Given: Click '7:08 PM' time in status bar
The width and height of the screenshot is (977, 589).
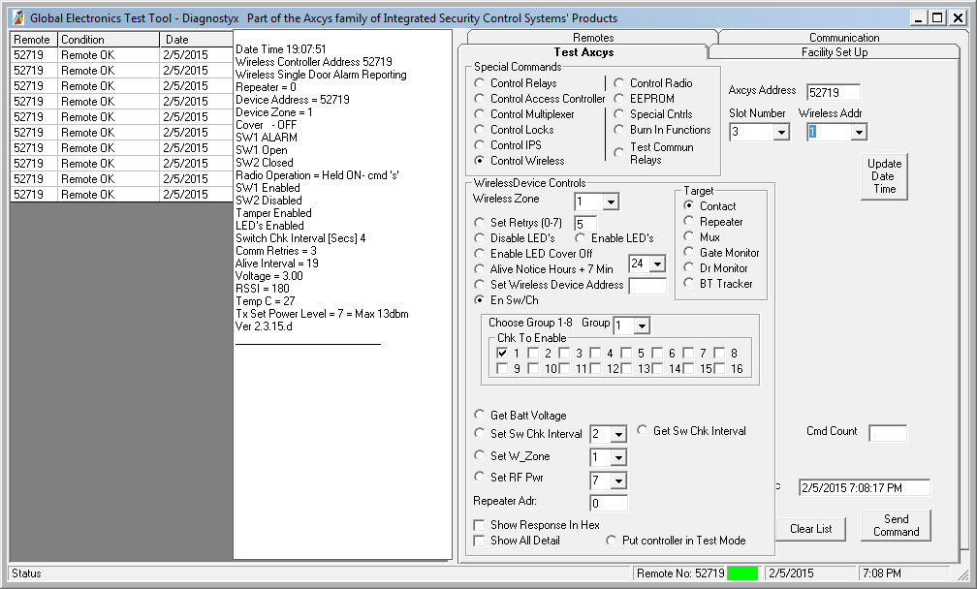Looking at the screenshot, I should (882, 573).
